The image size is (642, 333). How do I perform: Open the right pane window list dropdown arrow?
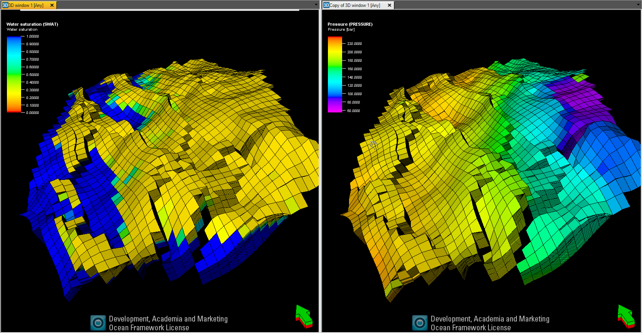[638, 5]
